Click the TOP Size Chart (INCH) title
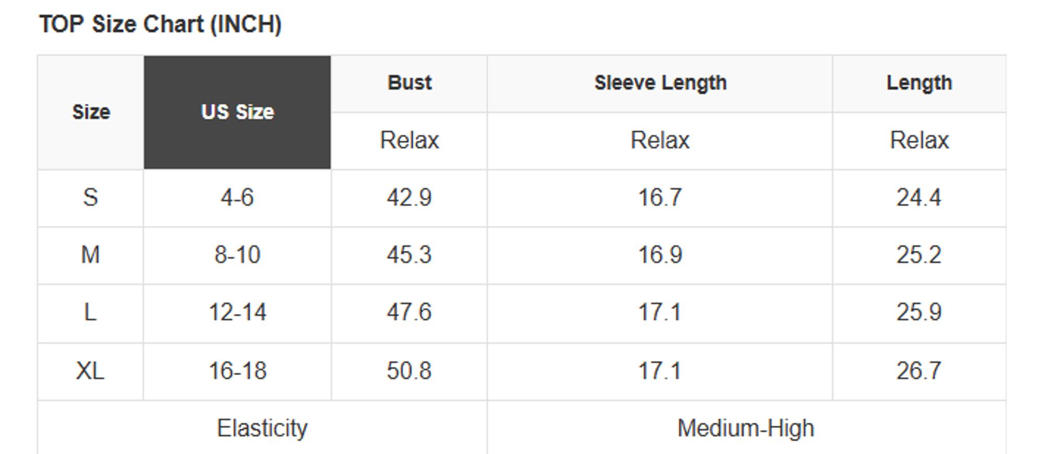The height and width of the screenshot is (454, 1045). pyautogui.click(x=161, y=25)
